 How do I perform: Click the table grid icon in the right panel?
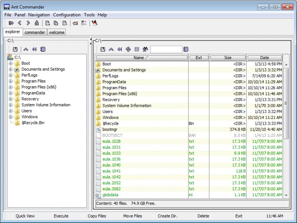[137, 49]
